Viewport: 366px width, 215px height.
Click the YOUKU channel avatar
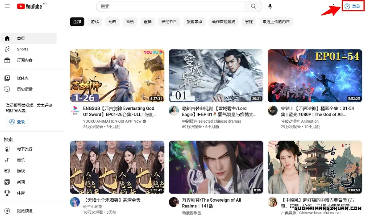(75, 111)
